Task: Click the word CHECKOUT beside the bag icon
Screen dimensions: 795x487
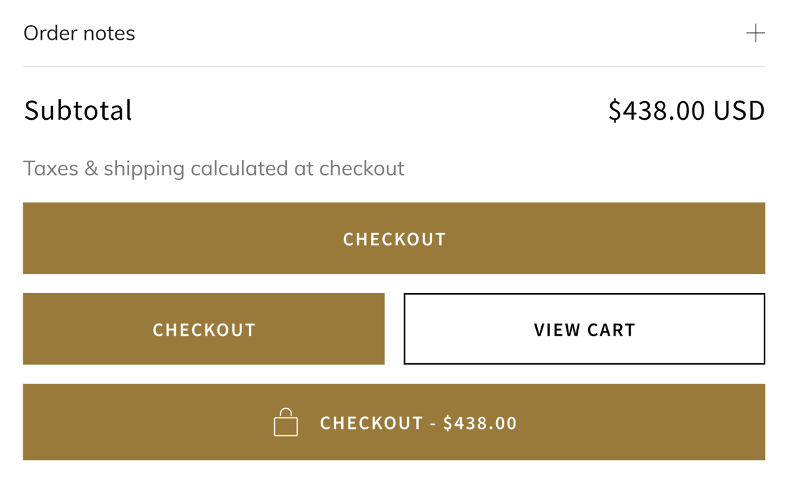Action: [371, 423]
